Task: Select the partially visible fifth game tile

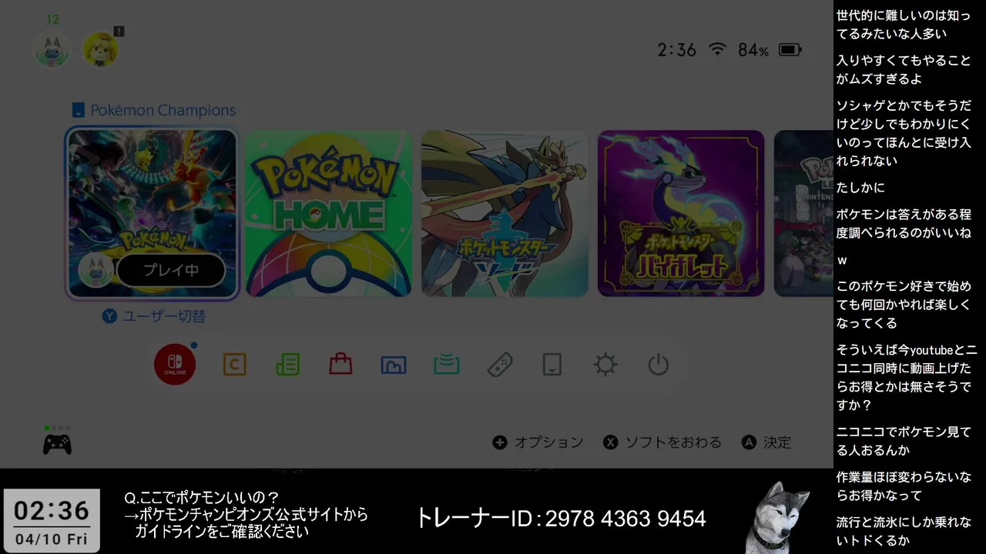Action: point(803,213)
